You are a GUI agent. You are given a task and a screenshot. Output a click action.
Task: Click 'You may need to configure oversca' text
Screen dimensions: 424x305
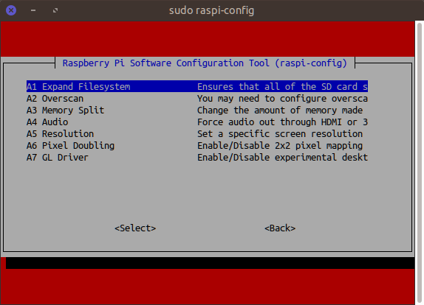282,99
